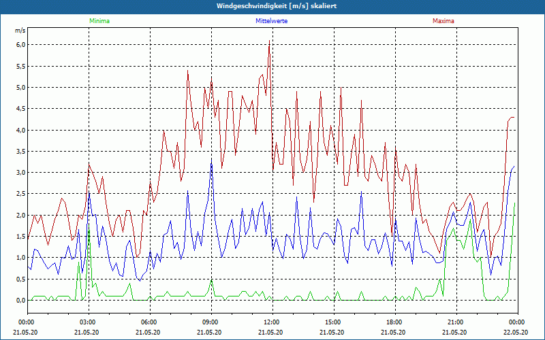This screenshot has width=545, height=340.
Task: Click the 6,0 y-axis tick label
Action: click(x=20, y=45)
